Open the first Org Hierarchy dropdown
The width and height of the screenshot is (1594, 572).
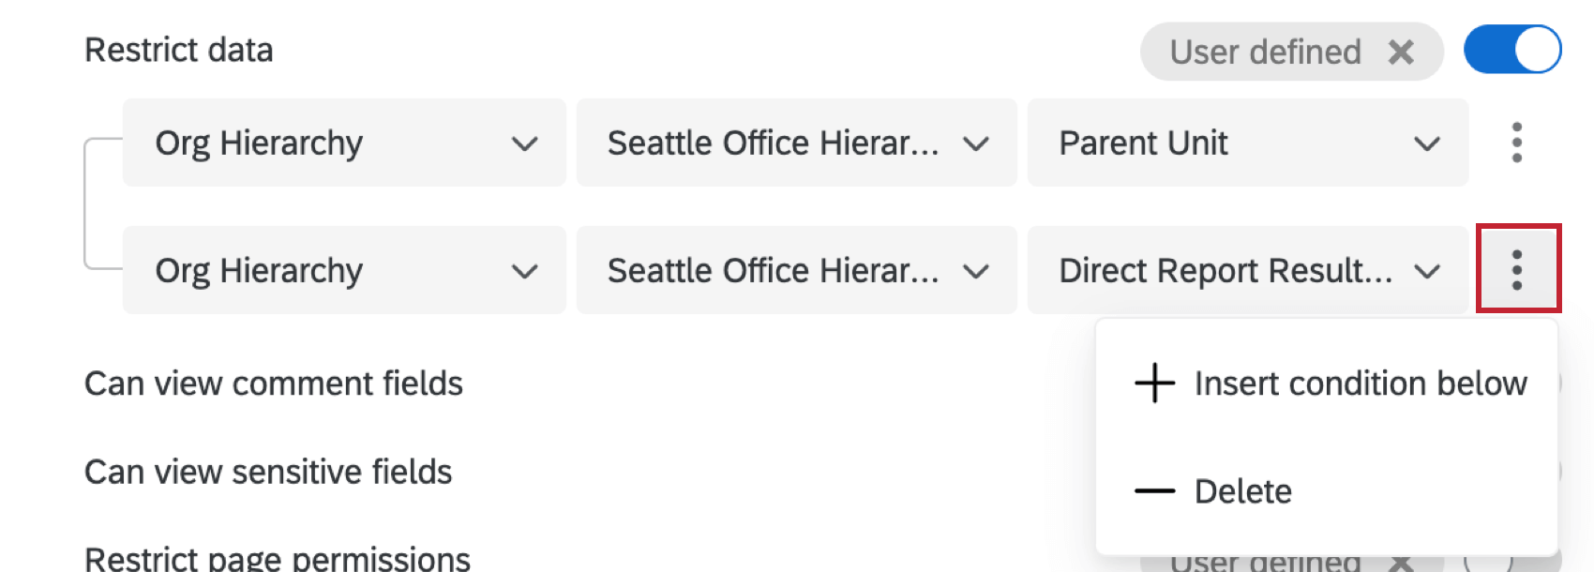(x=342, y=143)
